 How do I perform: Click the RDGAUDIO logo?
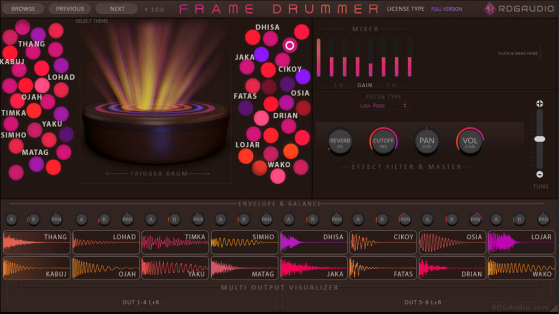pos(519,9)
